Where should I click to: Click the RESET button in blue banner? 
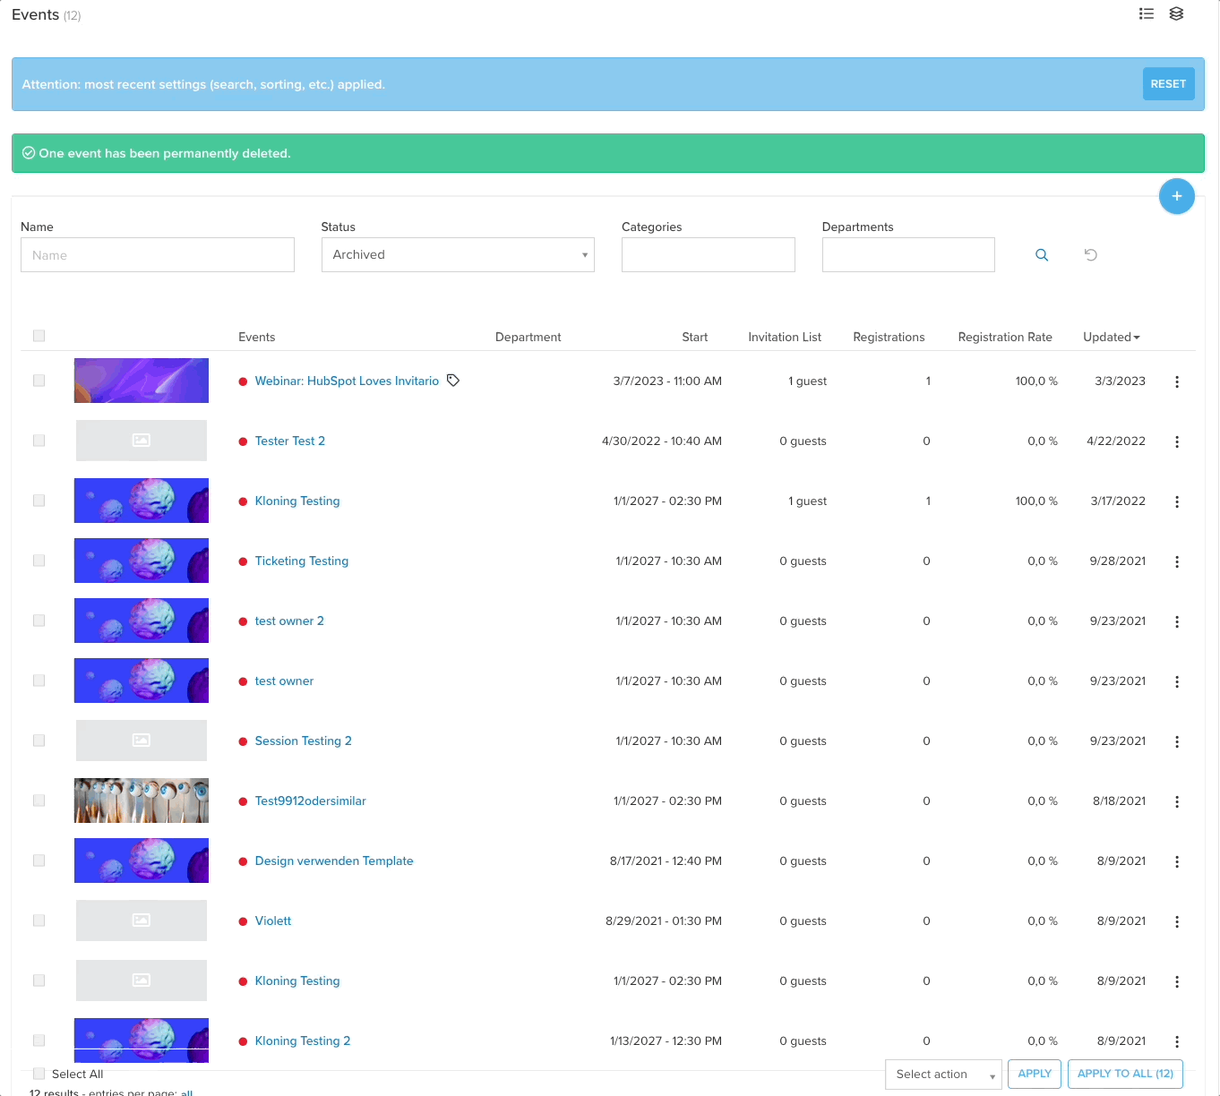coord(1167,84)
